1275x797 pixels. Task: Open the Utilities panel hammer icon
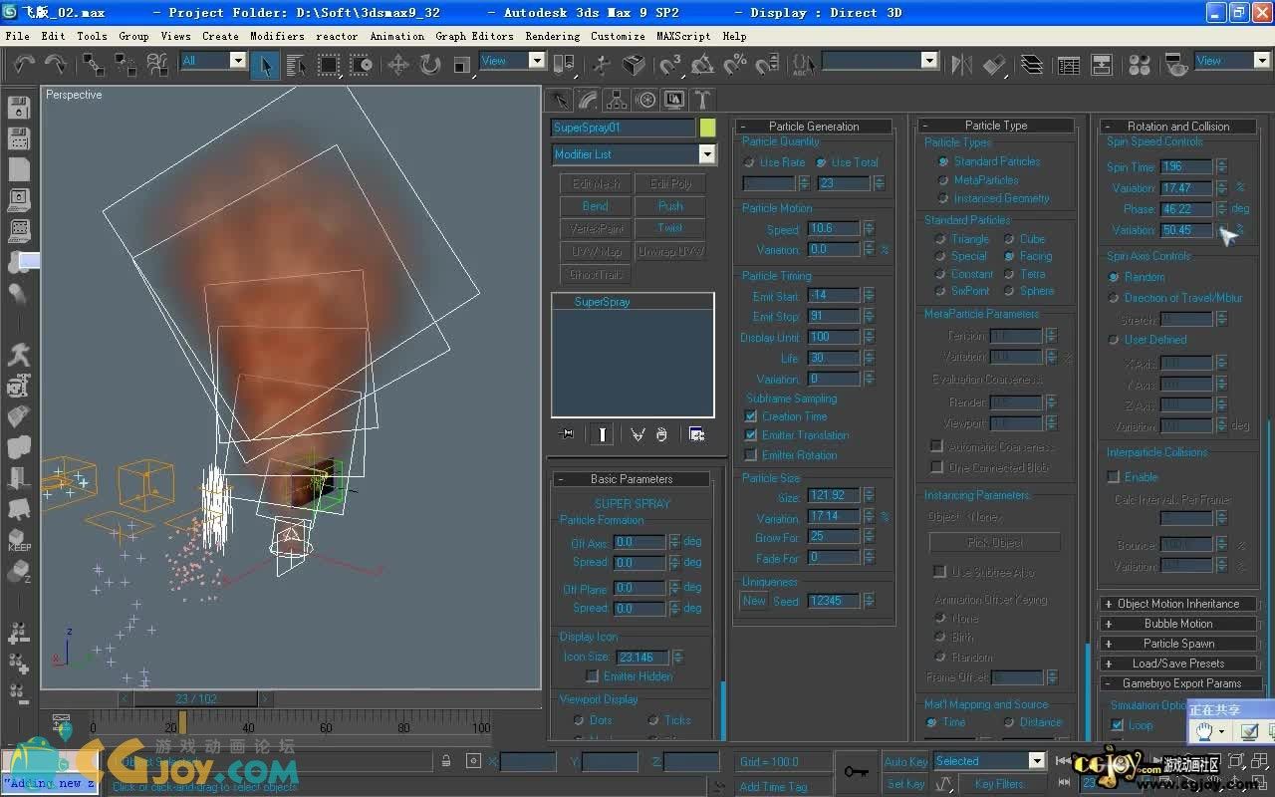pos(702,100)
